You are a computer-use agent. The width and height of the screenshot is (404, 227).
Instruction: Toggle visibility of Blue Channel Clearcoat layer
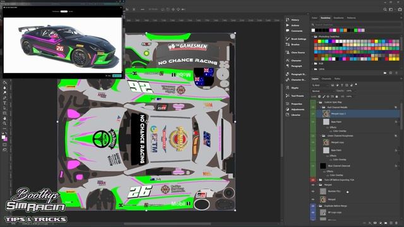tap(313, 166)
